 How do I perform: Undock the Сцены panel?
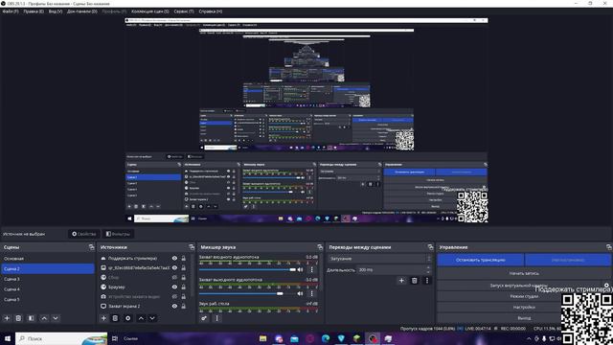(92, 247)
